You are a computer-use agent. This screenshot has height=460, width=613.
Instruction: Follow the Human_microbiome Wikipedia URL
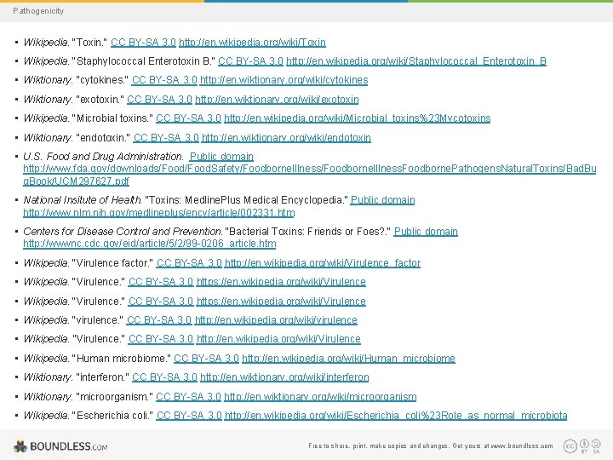coord(348,359)
